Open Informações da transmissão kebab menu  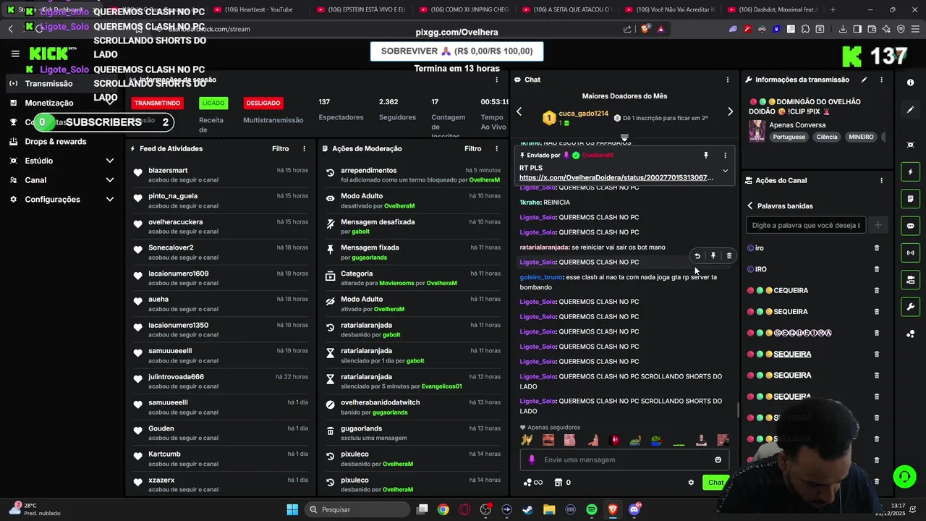881,80
